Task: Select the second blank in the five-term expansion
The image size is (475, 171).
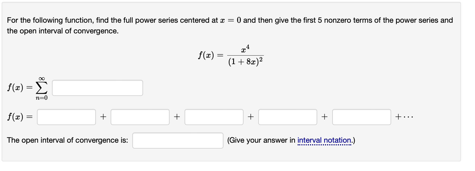Action: coord(140,116)
